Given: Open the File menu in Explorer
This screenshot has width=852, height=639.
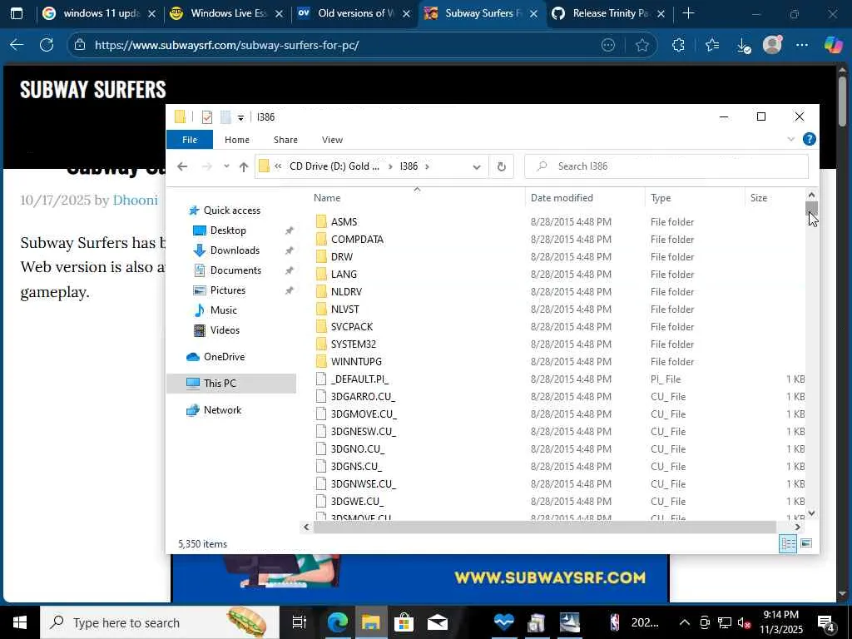Looking at the screenshot, I should (x=190, y=140).
